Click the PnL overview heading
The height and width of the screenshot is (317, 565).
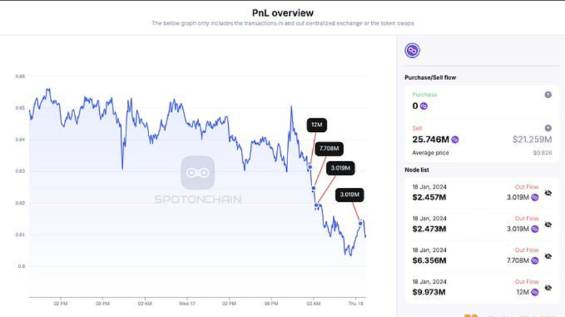[283, 13]
